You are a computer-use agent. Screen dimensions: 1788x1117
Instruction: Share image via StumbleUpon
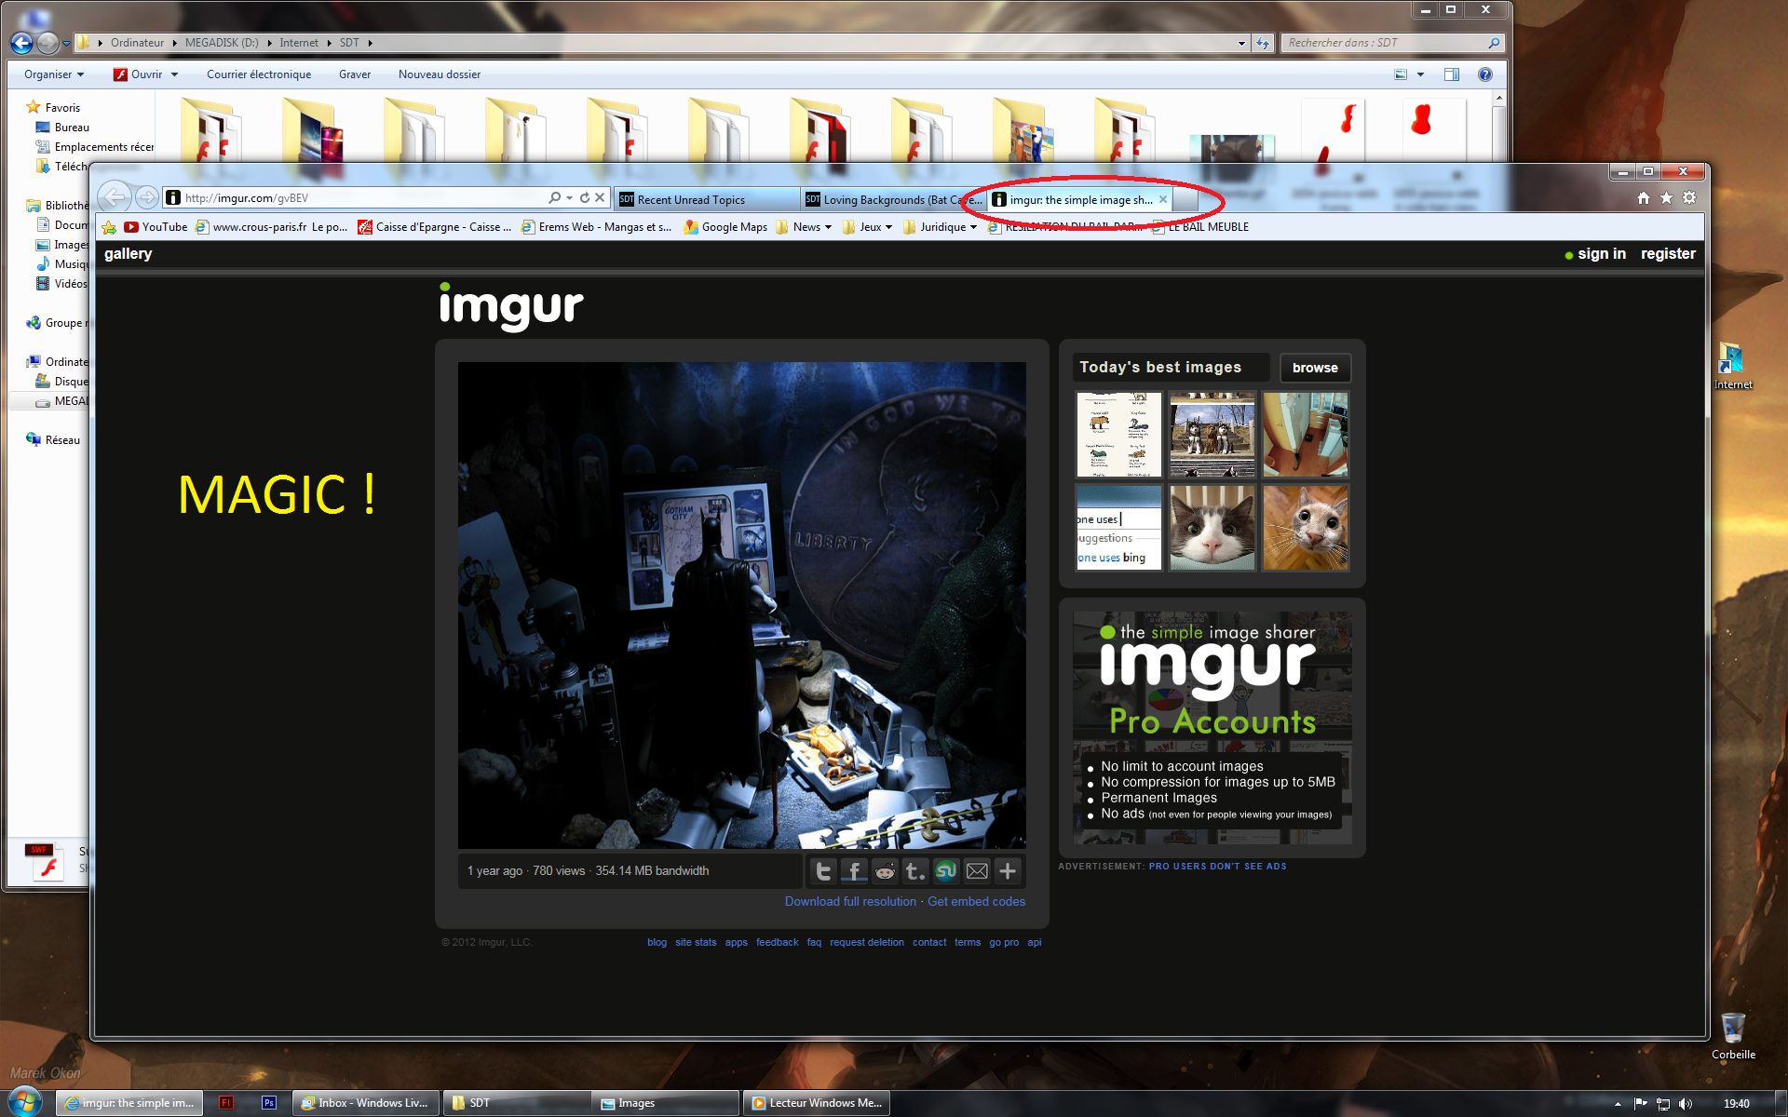(946, 871)
